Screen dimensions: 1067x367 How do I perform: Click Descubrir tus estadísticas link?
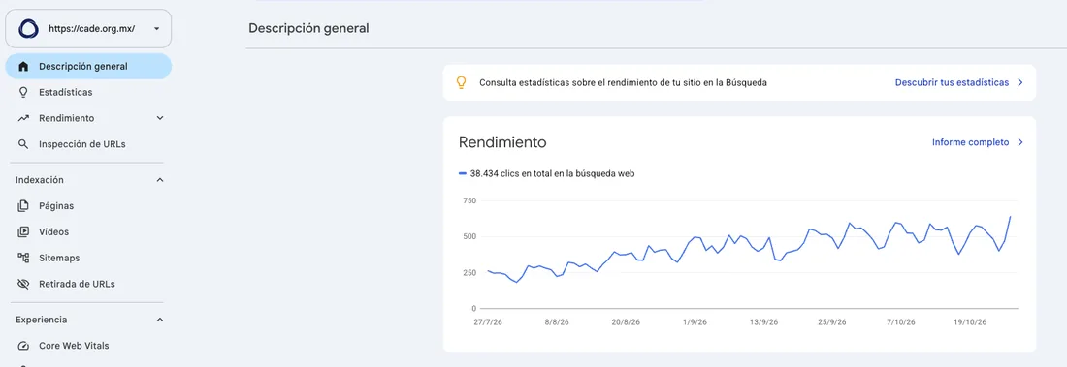[x=952, y=82]
